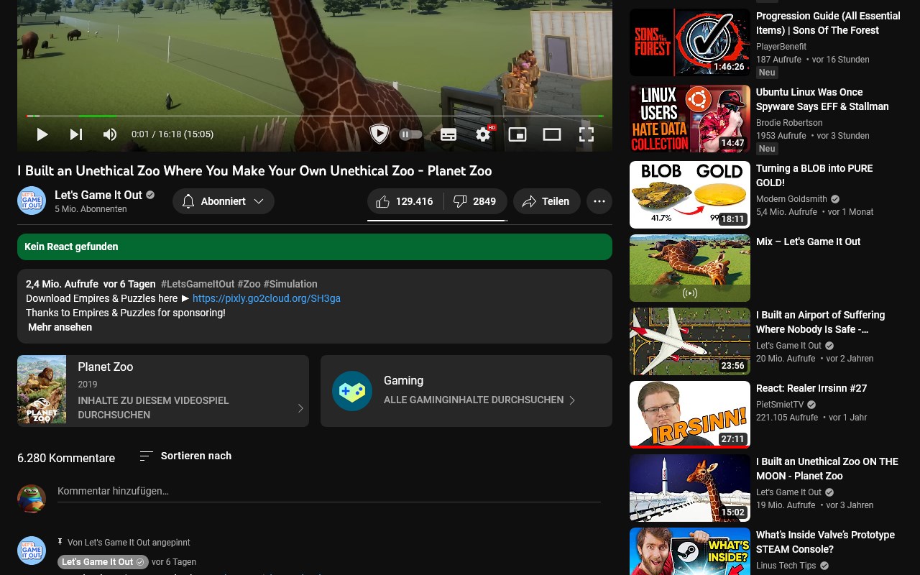Open I Built an Airport of Suffering title

820,322
